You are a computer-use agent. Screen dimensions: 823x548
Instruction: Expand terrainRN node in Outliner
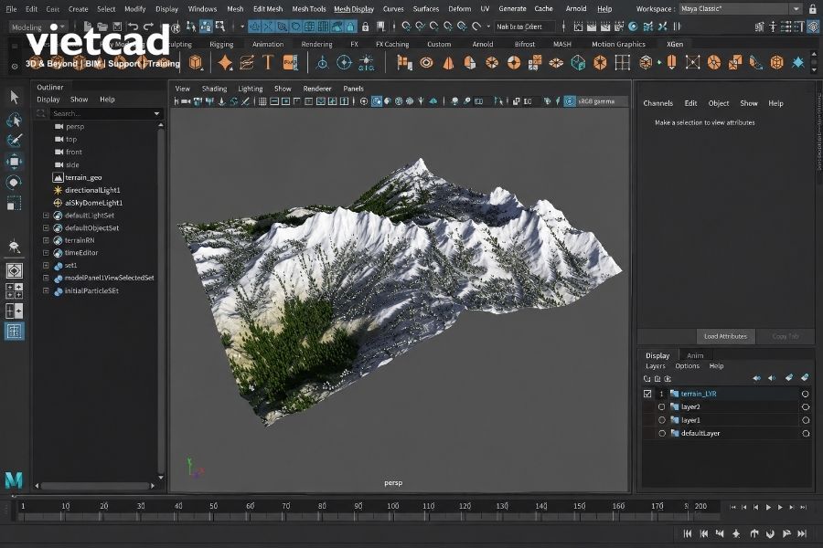[x=46, y=240]
